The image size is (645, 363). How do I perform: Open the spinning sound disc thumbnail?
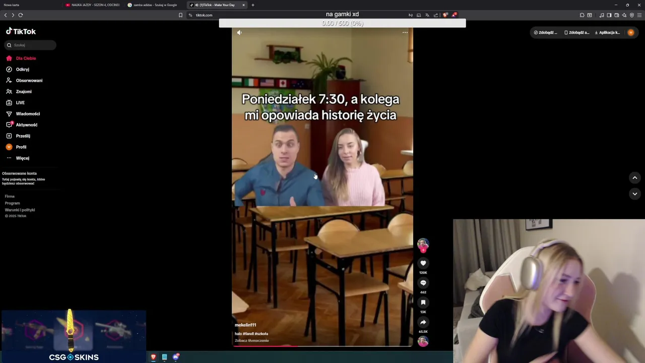pos(423,341)
